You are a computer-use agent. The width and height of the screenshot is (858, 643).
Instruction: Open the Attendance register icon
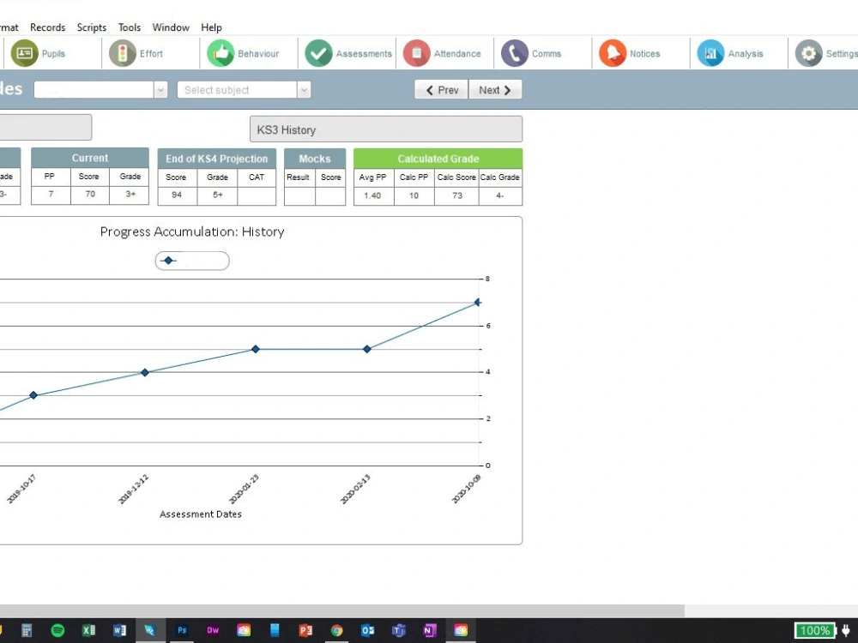416,53
